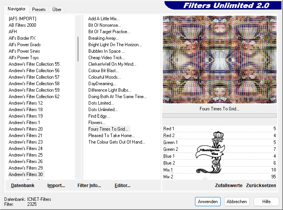This screenshot has height=210, width=283.
Task: Select AFH category
Action: pyautogui.click(x=13, y=32)
